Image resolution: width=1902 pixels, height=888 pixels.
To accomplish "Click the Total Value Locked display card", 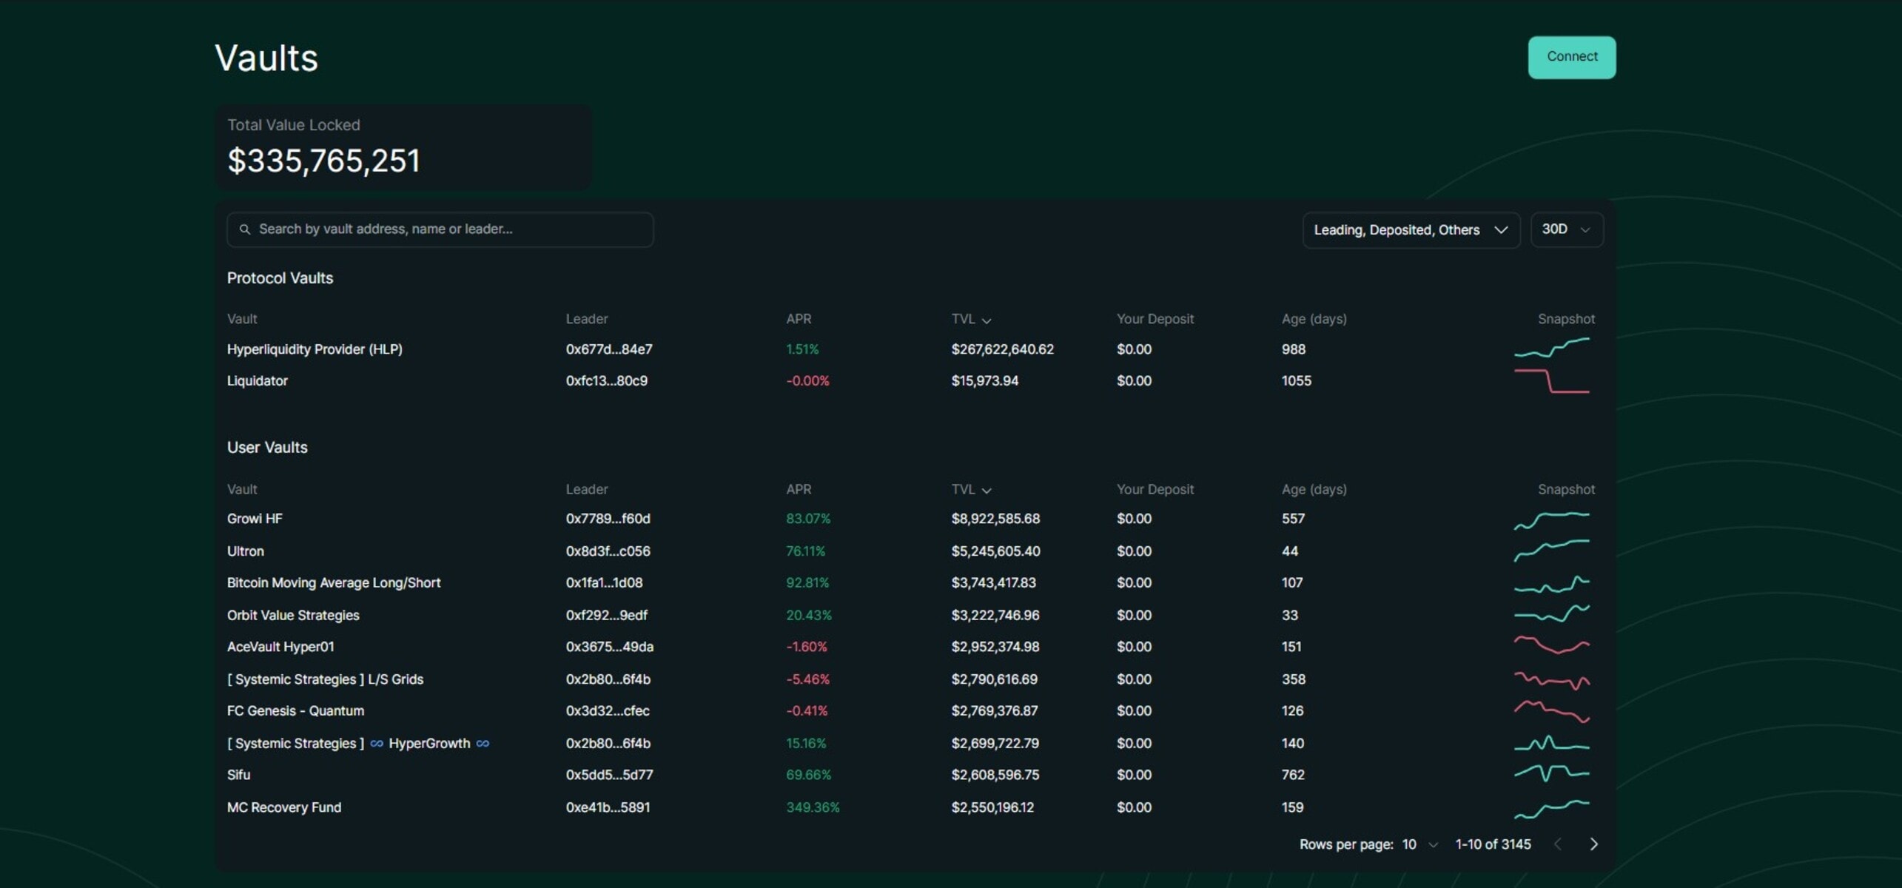I will (403, 147).
